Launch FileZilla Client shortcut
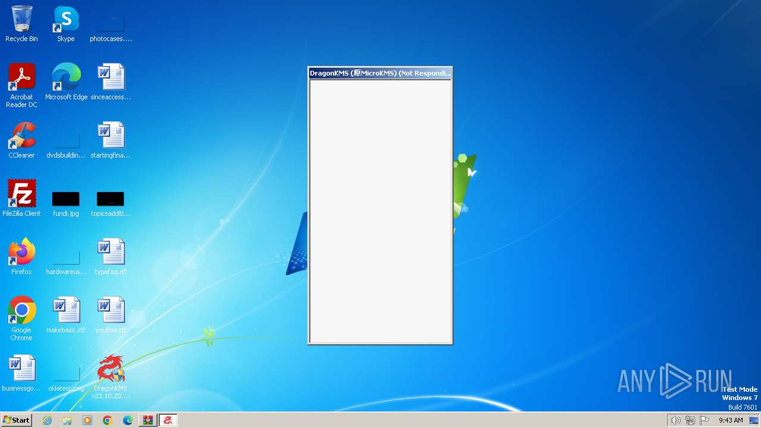Image resolution: width=761 pixels, height=428 pixels. (21, 199)
